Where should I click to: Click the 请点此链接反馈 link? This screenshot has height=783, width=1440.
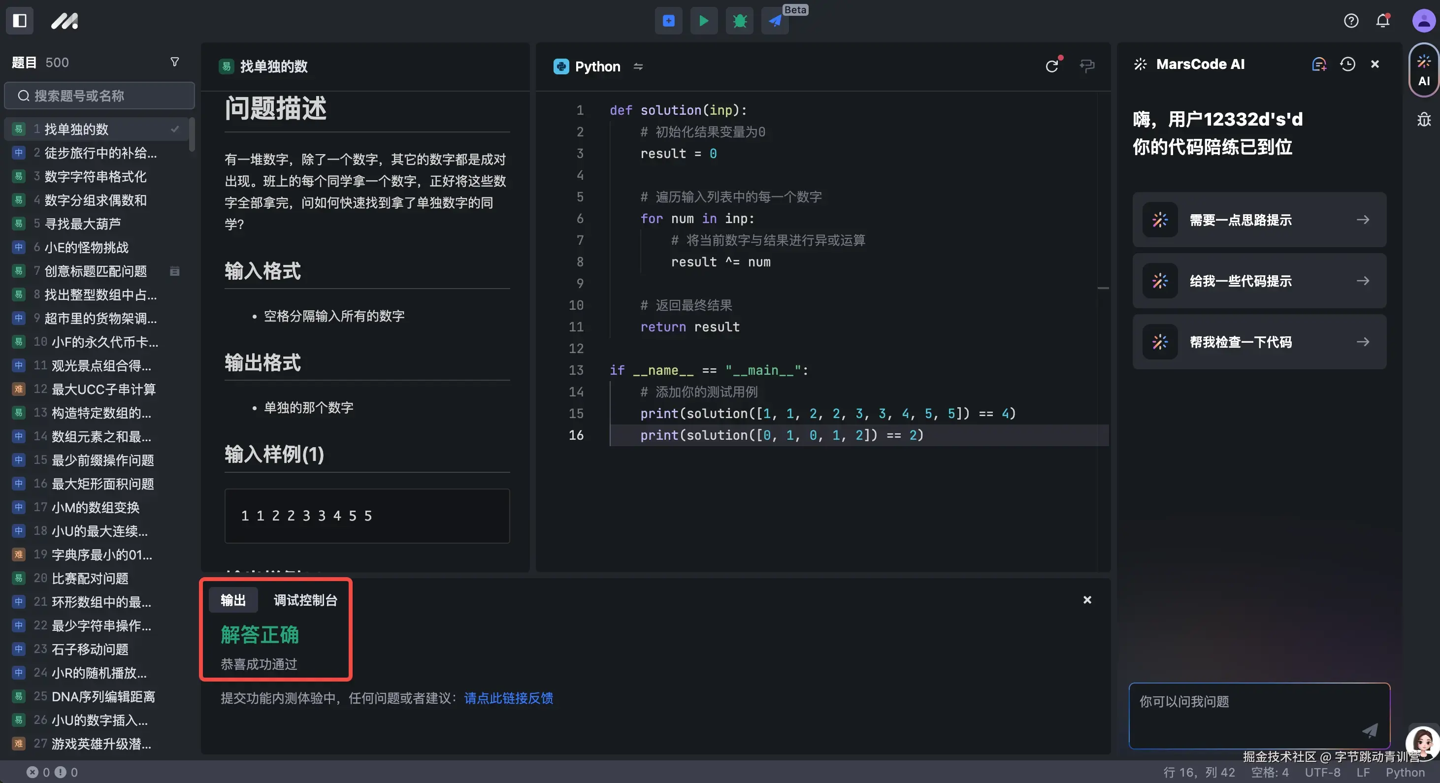click(x=508, y=698)
